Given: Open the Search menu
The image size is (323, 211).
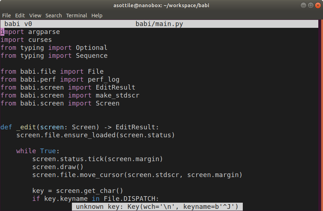Looking at the screenshot, I should coord(53,16).
